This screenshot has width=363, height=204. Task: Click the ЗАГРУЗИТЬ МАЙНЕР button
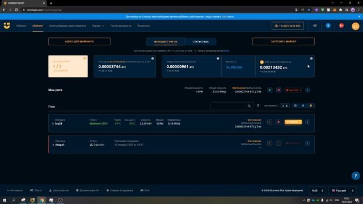coord(284,41)
